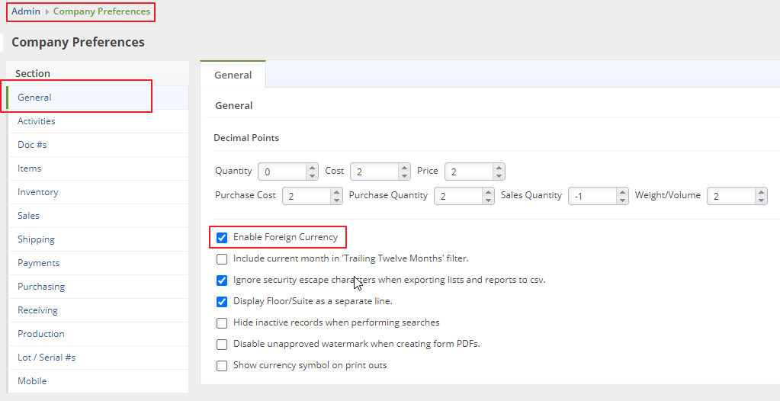Enable Show currency symbol on print outs
Image resolution: width=780 pixels, height=401 pixels.
point(222,366)
